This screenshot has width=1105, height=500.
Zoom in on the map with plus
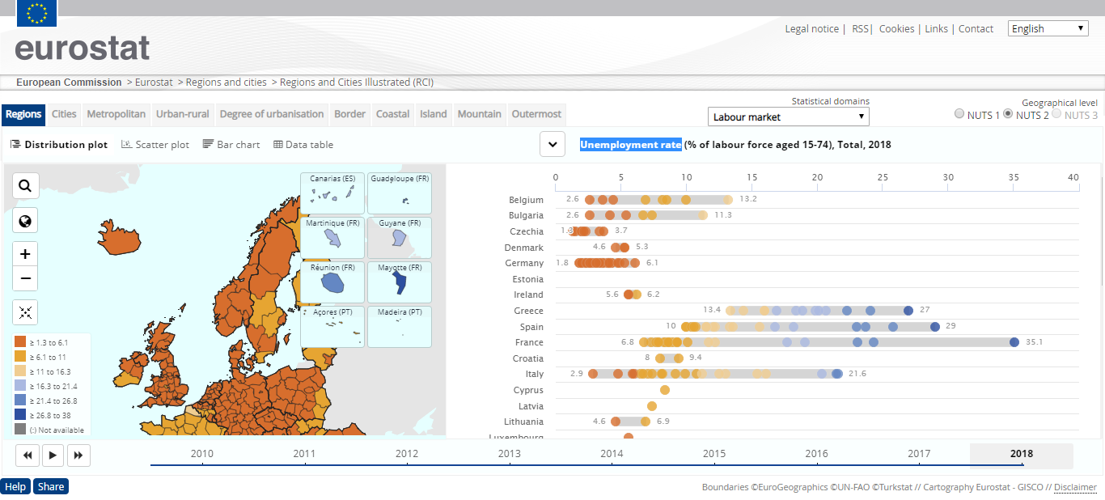pos(25,254)
